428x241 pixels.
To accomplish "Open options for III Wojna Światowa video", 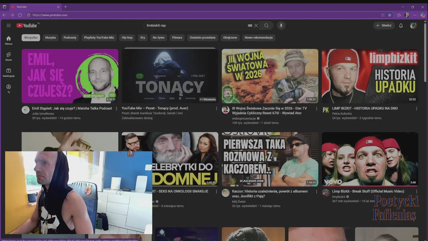I will point(316,108).
